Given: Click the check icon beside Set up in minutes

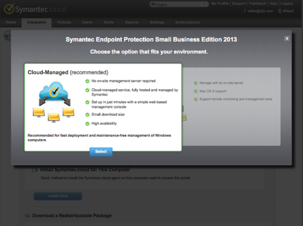Looking at the screenshot, I should 88,102.
